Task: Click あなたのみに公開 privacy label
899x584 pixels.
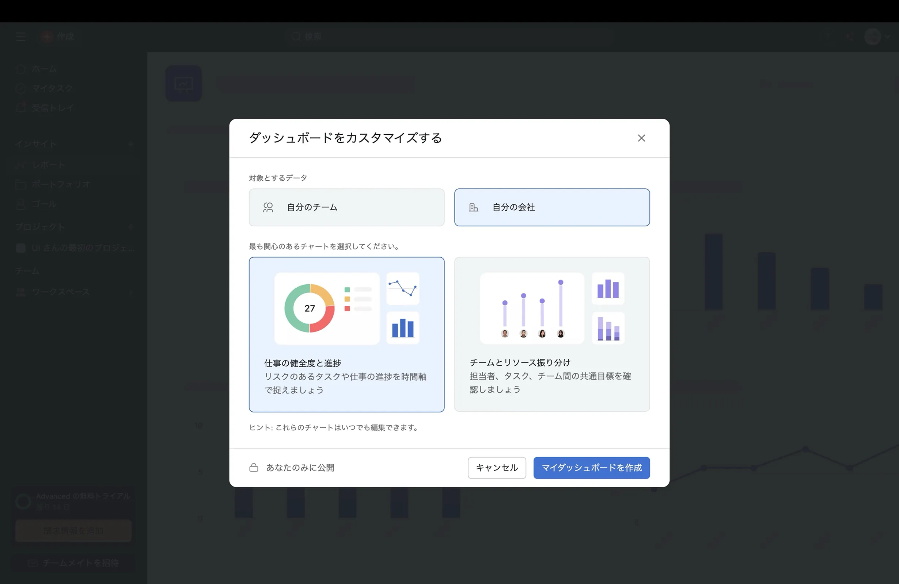Action: (x=300, y=468)
